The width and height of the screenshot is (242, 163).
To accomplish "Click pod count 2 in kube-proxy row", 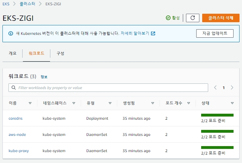I will [166, 151].
